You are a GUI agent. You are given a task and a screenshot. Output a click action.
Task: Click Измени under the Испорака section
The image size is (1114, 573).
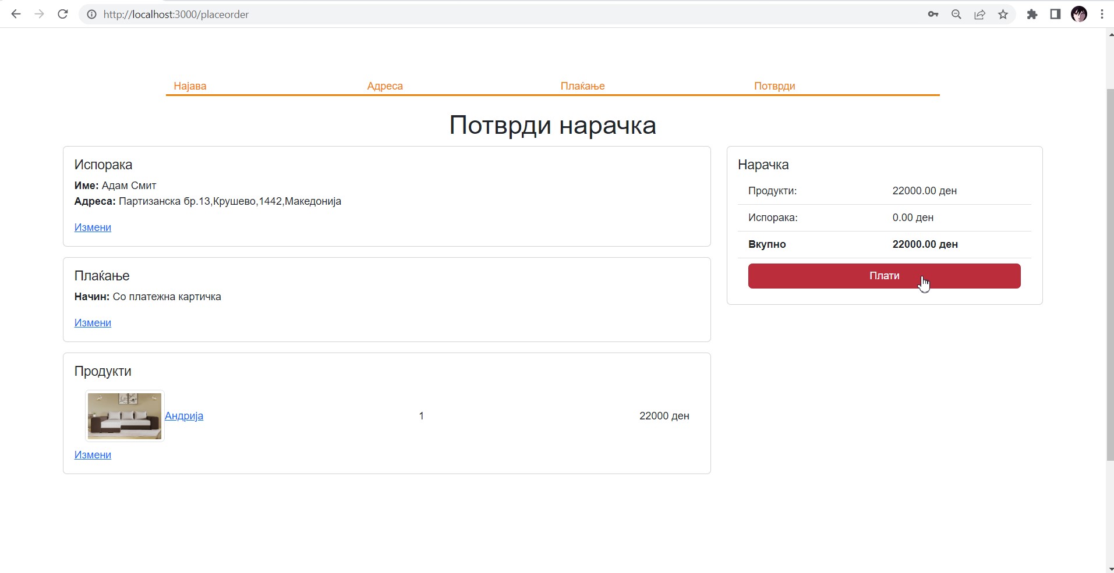pos(93,227)
